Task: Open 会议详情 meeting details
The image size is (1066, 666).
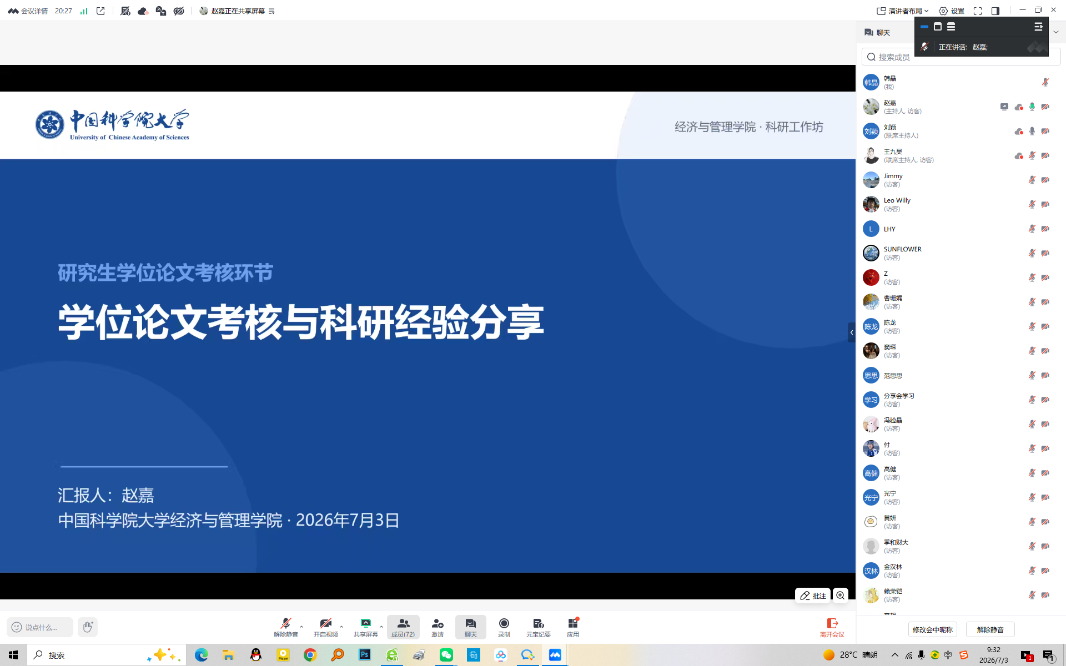Action: tap(28, 11)
